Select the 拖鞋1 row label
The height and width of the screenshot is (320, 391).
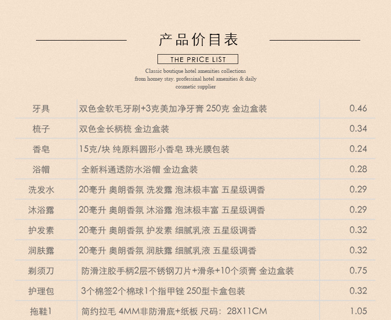(41, 312)
